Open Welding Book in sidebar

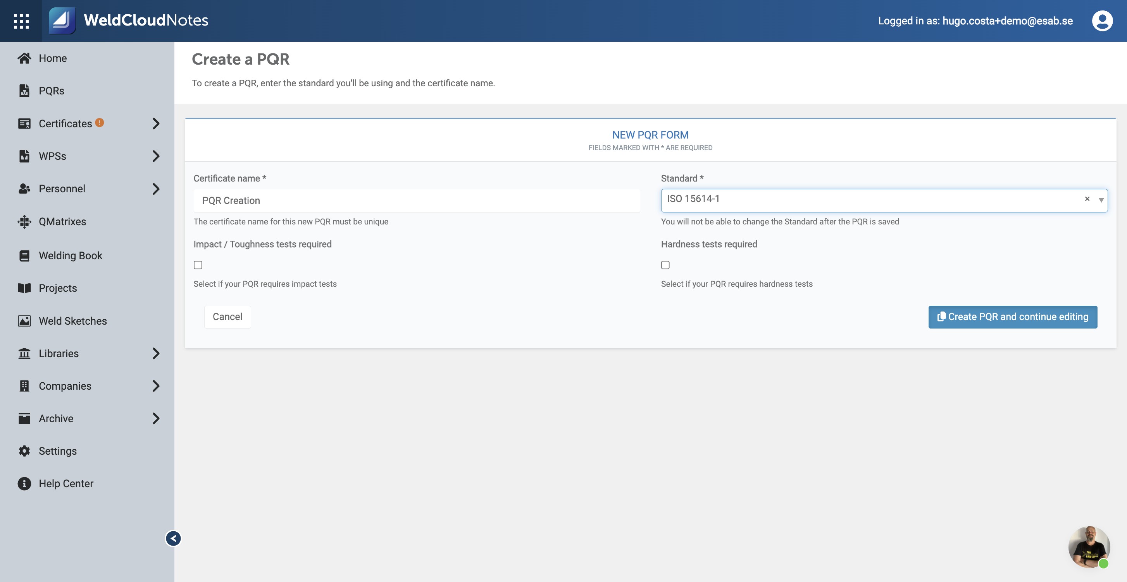71,256
